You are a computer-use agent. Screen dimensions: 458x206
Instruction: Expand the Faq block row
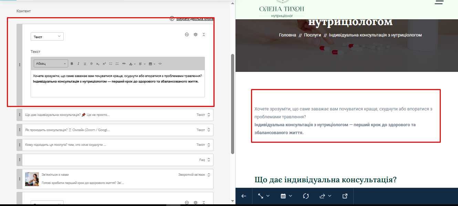209,160
